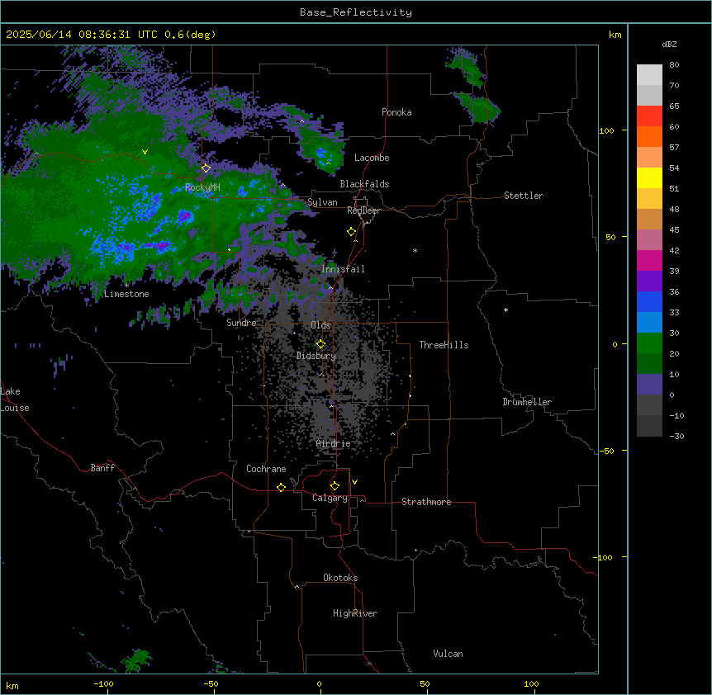
Task: Select the red 65 dBZ color swatch
Action: (x=649, y=116)
